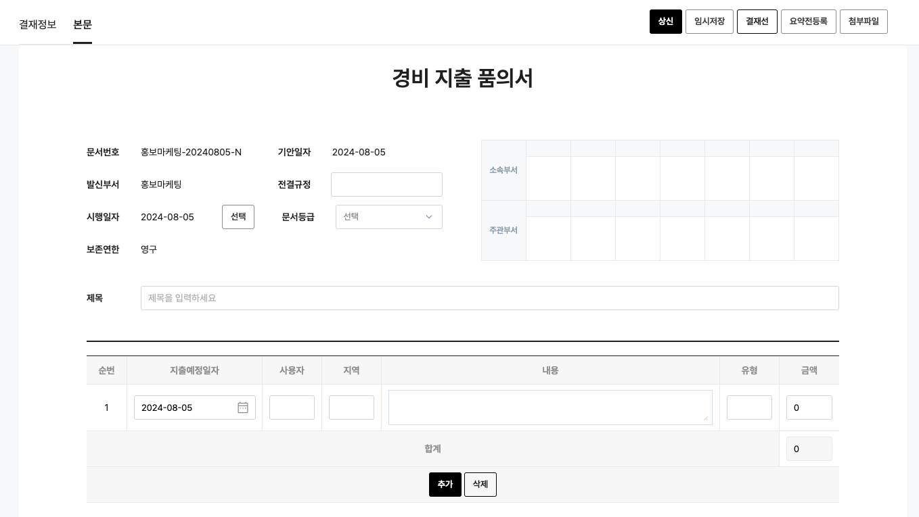Click 선택 button next to 시행일자
Viewport: 919px width, 517px height.
pos(238,217)
